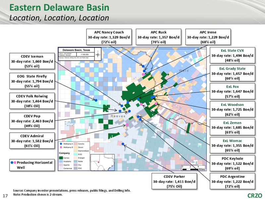The image size is (265, 199).
Task: Click the 1:100,000 scale text
Action: pyautogui.click(x=85, y=54)
